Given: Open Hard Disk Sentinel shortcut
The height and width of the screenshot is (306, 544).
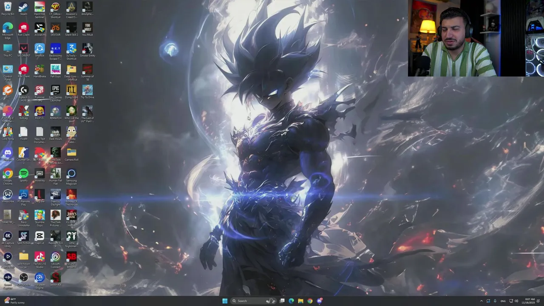Looking at the screenshot, I should pos(40,10).
